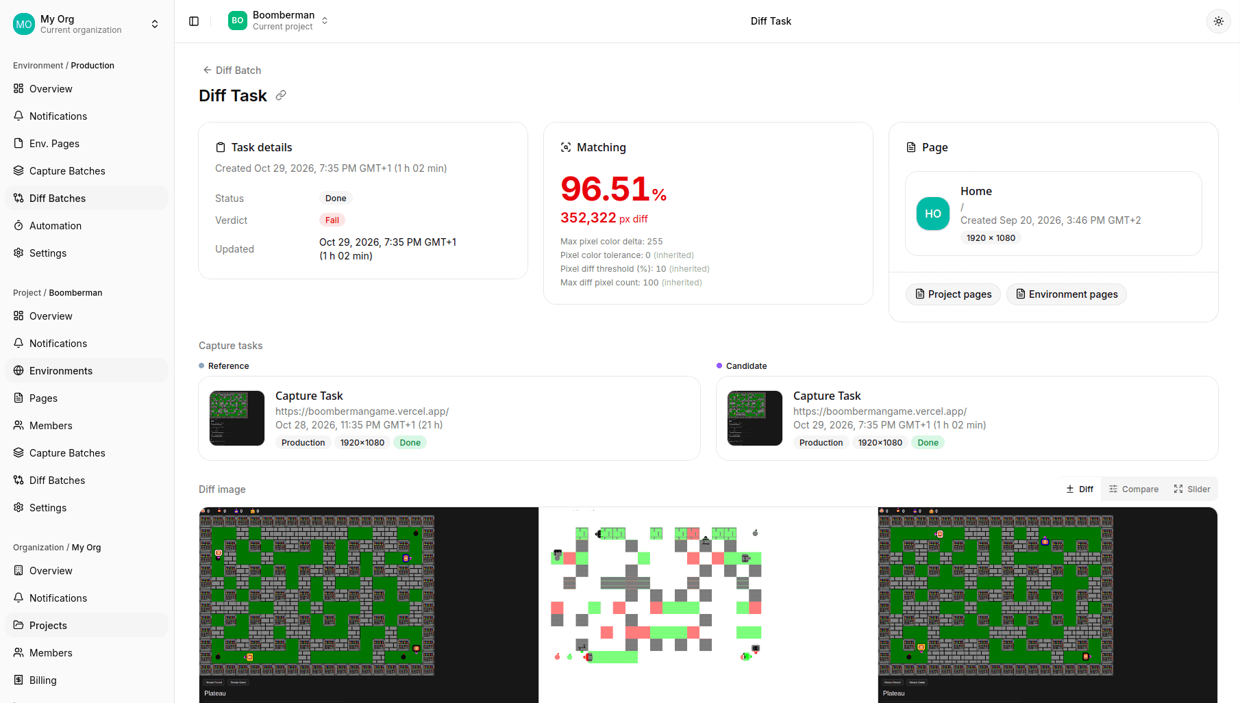Switch theme with the sun icon

point(1218,21)
